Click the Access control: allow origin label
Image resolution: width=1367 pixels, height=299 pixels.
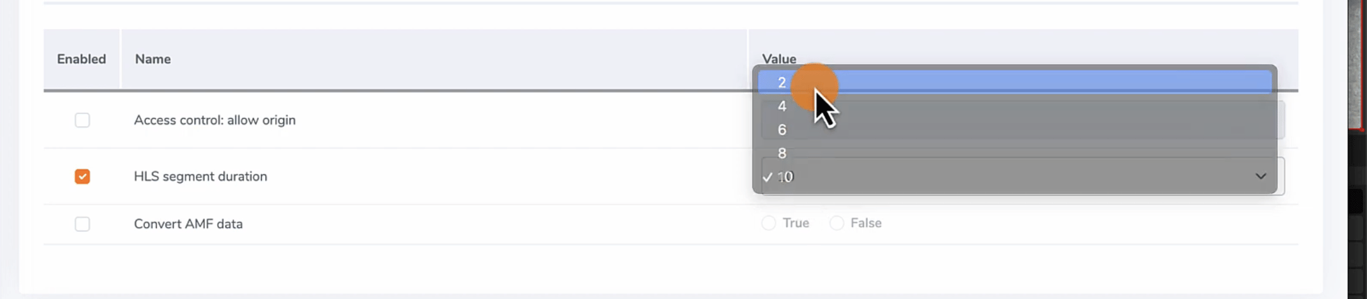coord(214,120)
